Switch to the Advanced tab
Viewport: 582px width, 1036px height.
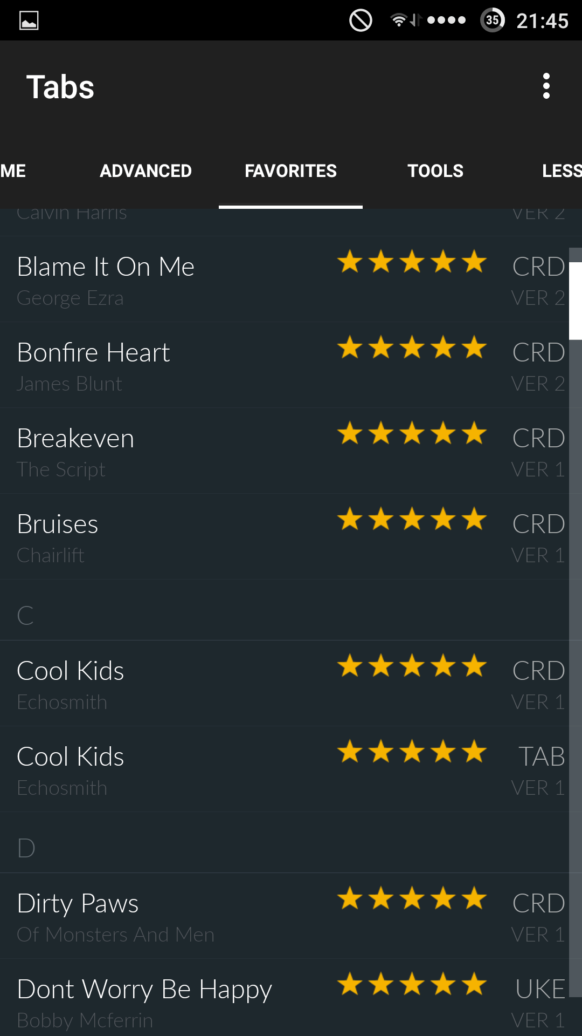click(145, 171)
